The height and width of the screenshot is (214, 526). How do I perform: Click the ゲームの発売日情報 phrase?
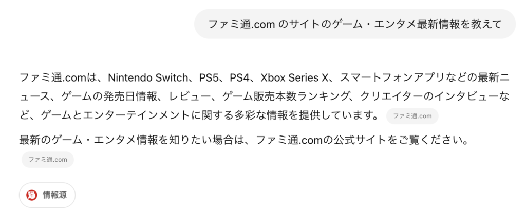(109, 97)
